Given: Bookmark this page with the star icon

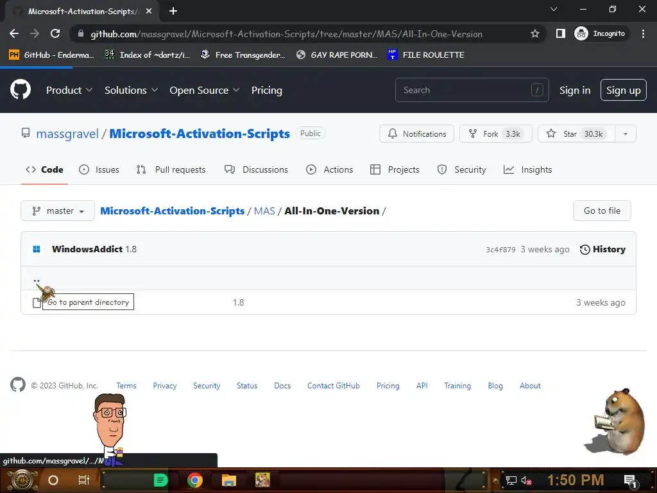Looking at the screenshot, I should [534, 33].
